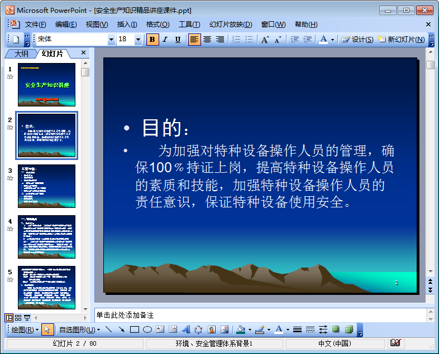The image size is (439, 354).
Task: Insert WordArt from drawing toolbar
Action: [x=186, y=329]
